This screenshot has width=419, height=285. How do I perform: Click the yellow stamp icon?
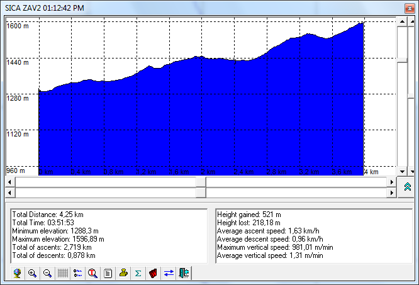click(x=123, y=273)
